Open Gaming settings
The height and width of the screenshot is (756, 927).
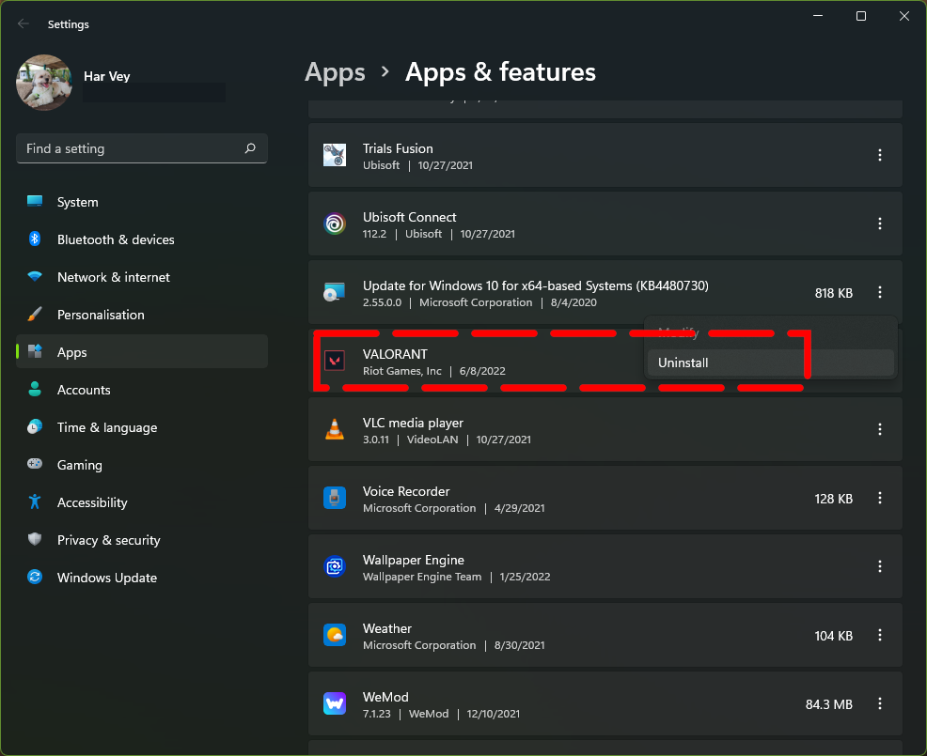[x=142, y=465]
